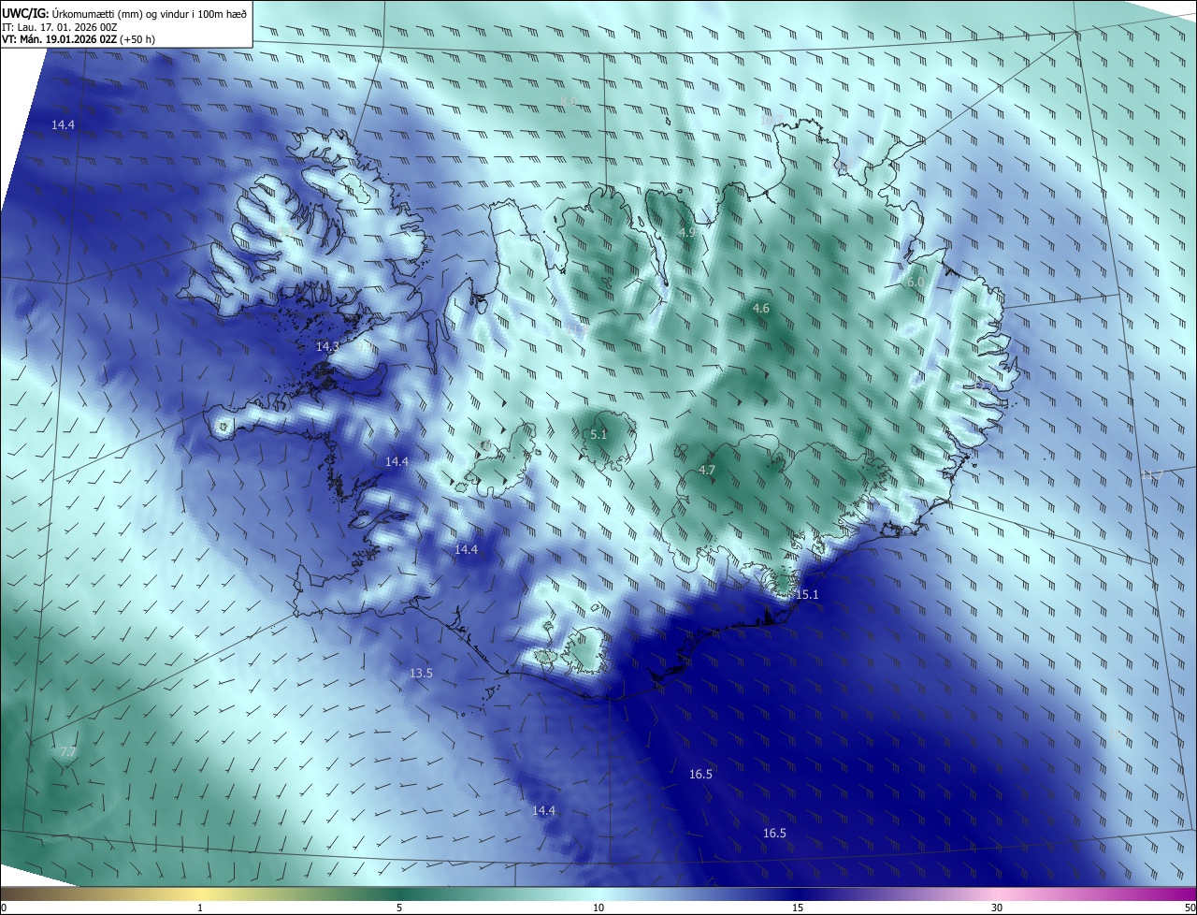Select the '30' tick on the color scale

[x=997, y=908]
